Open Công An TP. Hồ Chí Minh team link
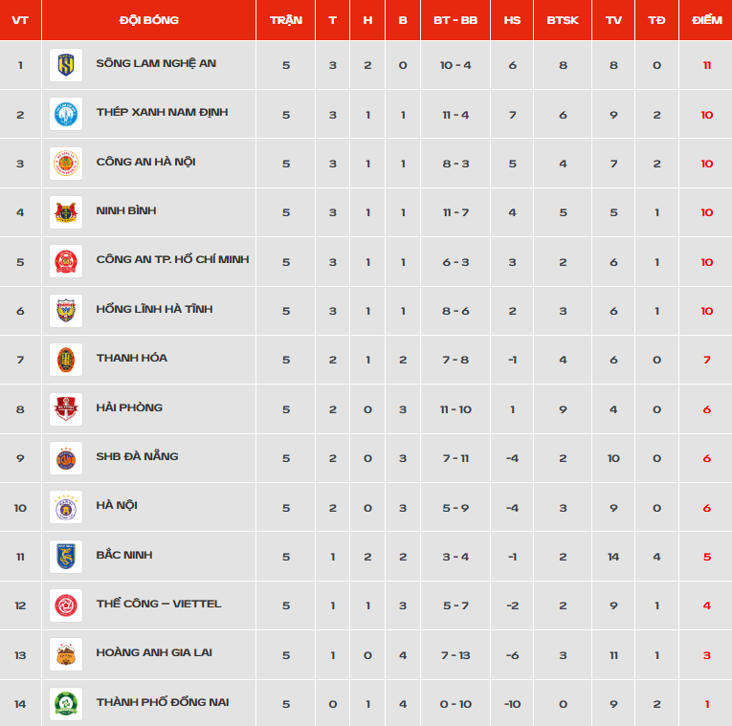 pyautogui.click(x=172, y=259)
